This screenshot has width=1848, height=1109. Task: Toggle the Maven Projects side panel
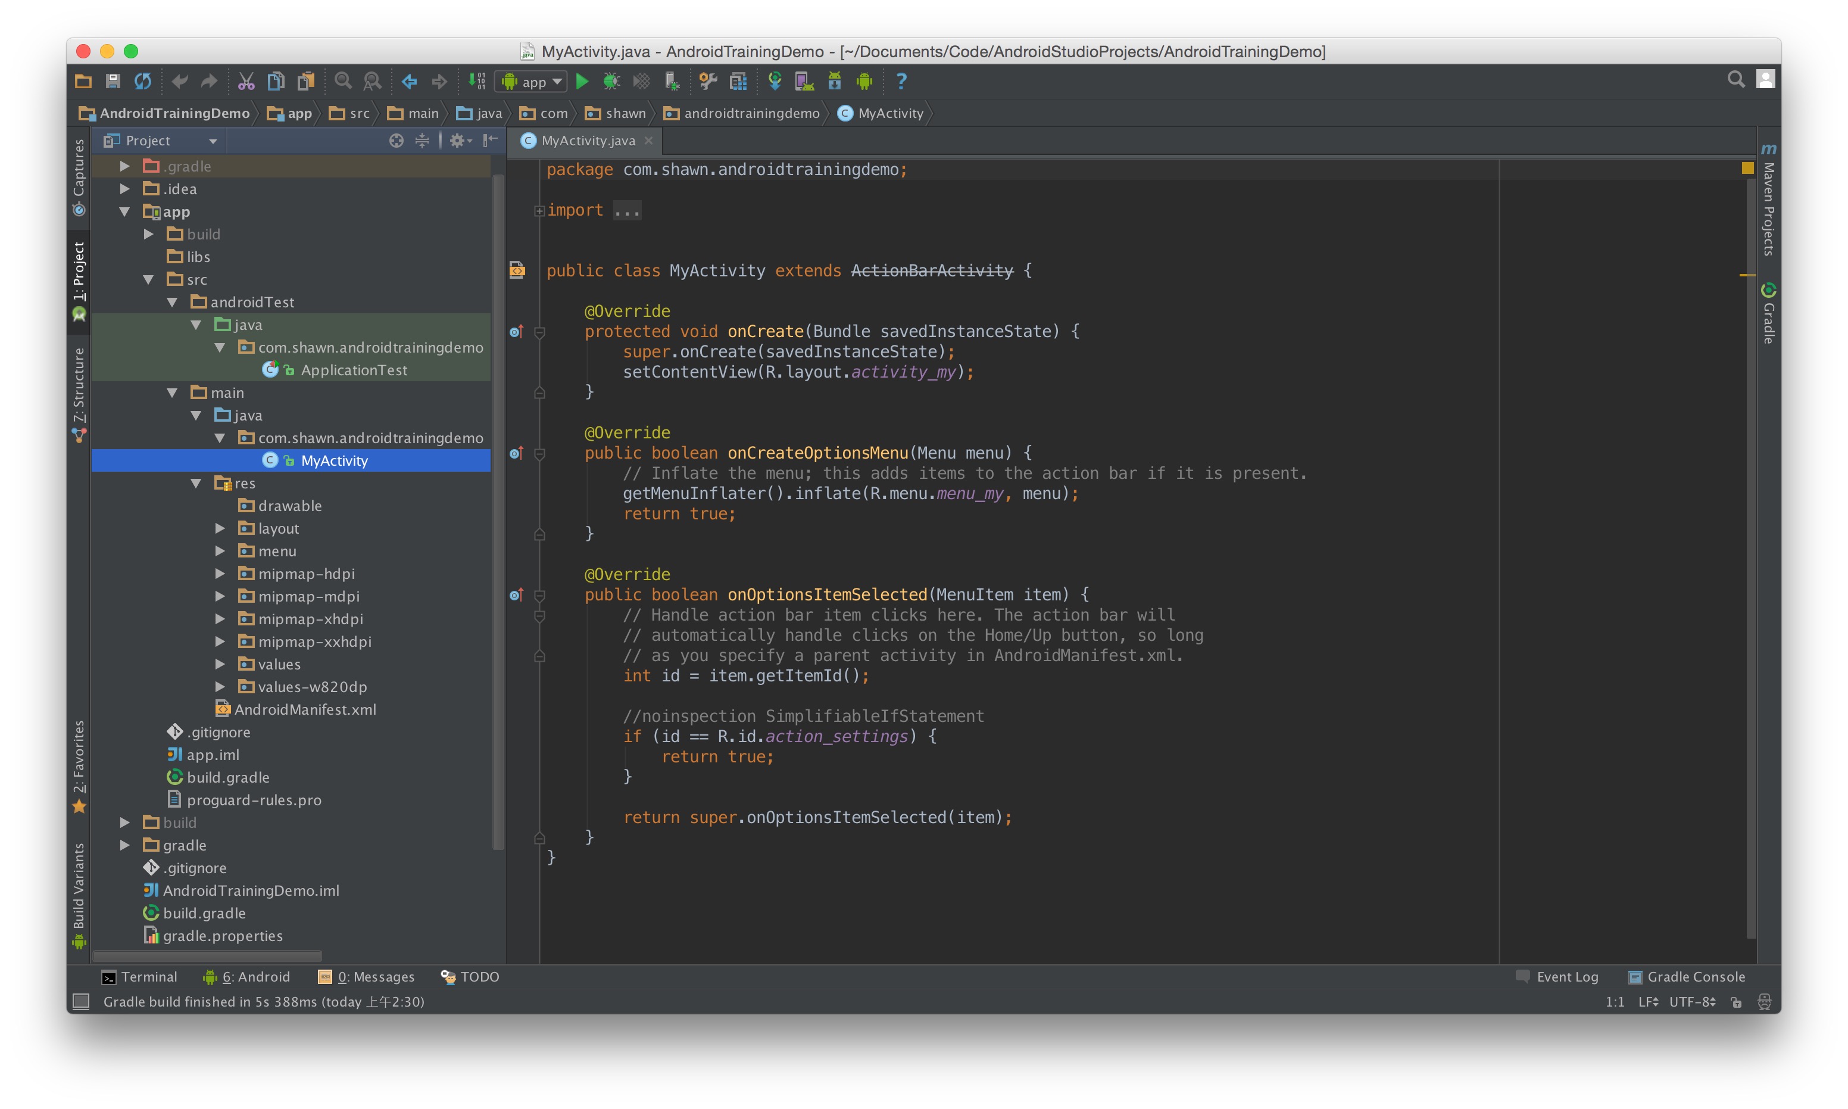(x=1768, y=200)
